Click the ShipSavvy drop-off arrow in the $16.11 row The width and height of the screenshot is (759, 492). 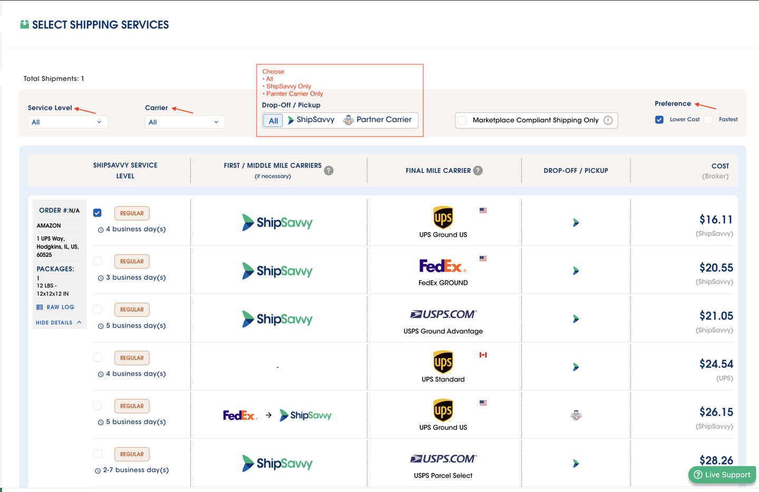(x=576, y=223)
